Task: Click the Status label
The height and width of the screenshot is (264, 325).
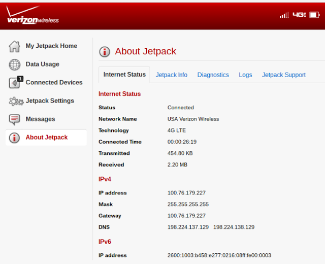Action: 107,108
